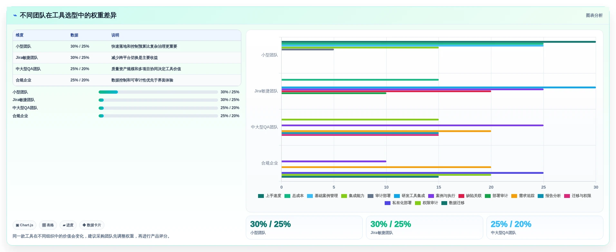Click the 中大型QA团队 progress bar
Screen dimensions: 616x252
coord(158,108)
